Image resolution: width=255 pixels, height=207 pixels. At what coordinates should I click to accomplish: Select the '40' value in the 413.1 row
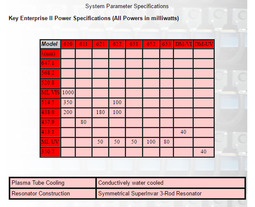(x=183, y=132)
